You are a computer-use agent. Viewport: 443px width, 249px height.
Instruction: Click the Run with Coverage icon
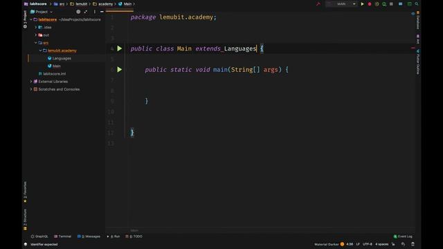377,4
